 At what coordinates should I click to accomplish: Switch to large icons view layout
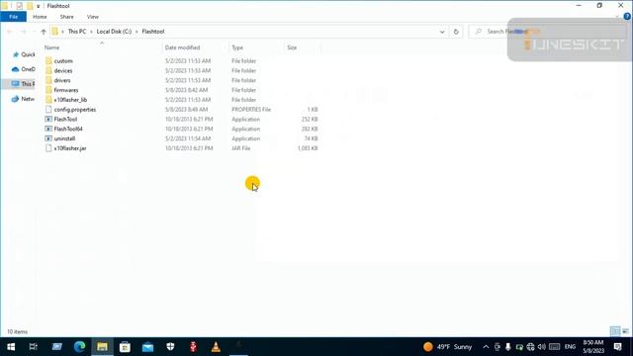[625, 331]
